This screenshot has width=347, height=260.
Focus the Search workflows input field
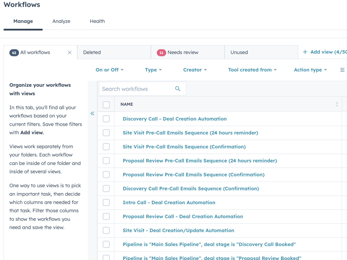(143, 89)
